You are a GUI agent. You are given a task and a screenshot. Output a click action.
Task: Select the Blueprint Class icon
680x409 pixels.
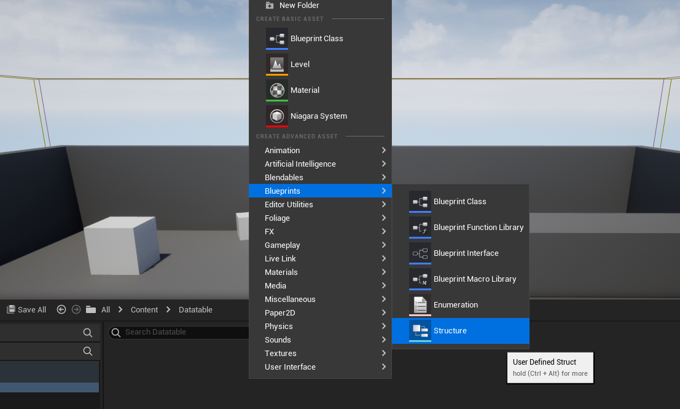pos(276,38)
